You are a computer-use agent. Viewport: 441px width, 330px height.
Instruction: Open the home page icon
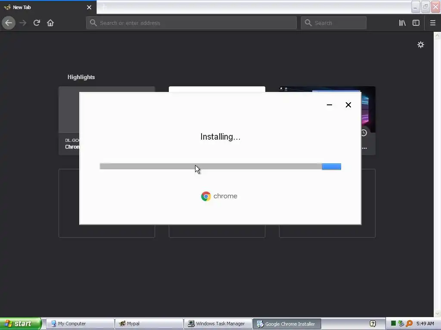tap(50, 23)
